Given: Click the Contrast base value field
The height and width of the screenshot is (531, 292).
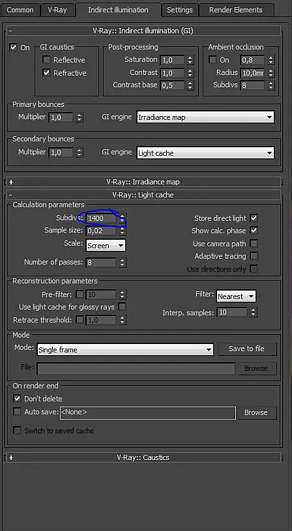Looking at the screenshot, I should click(x=173, y=85).
